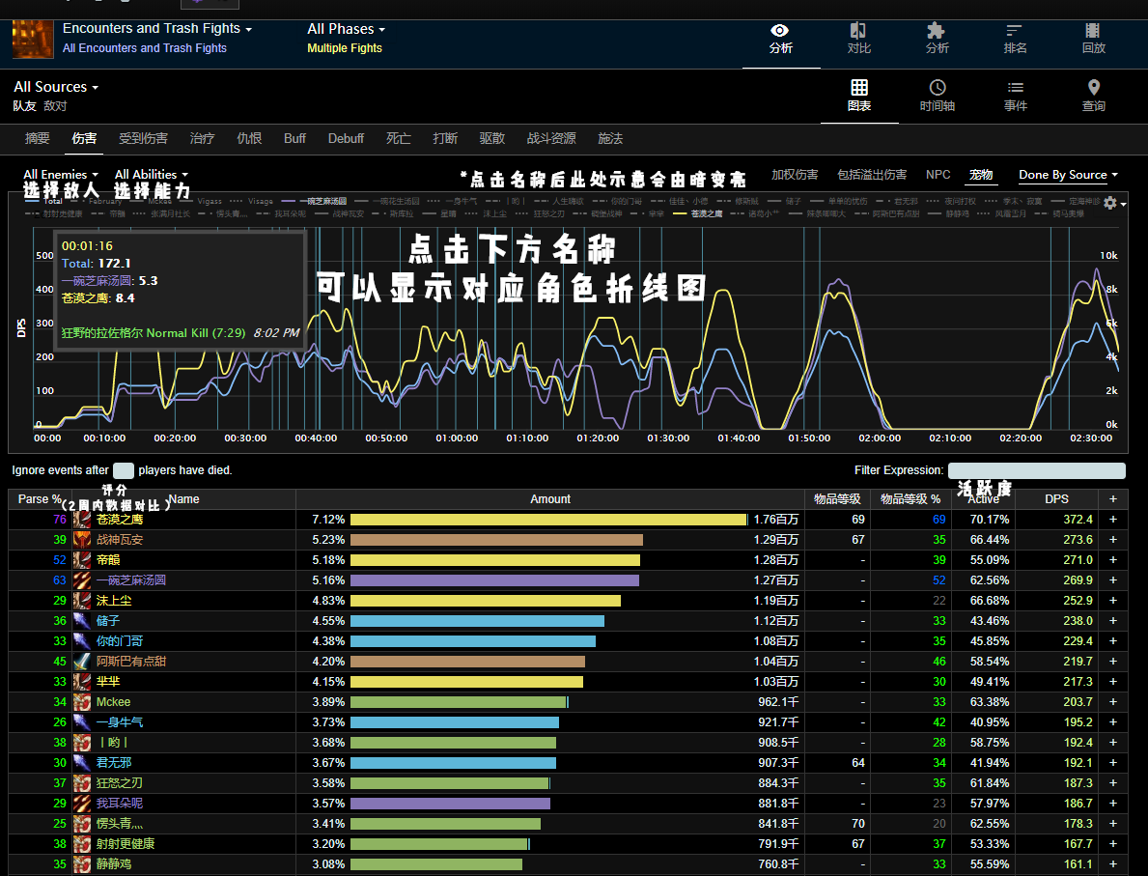Switch to the 受到伤害 tab
Screen dimensions: 1148x876
(x=143, y=138)
